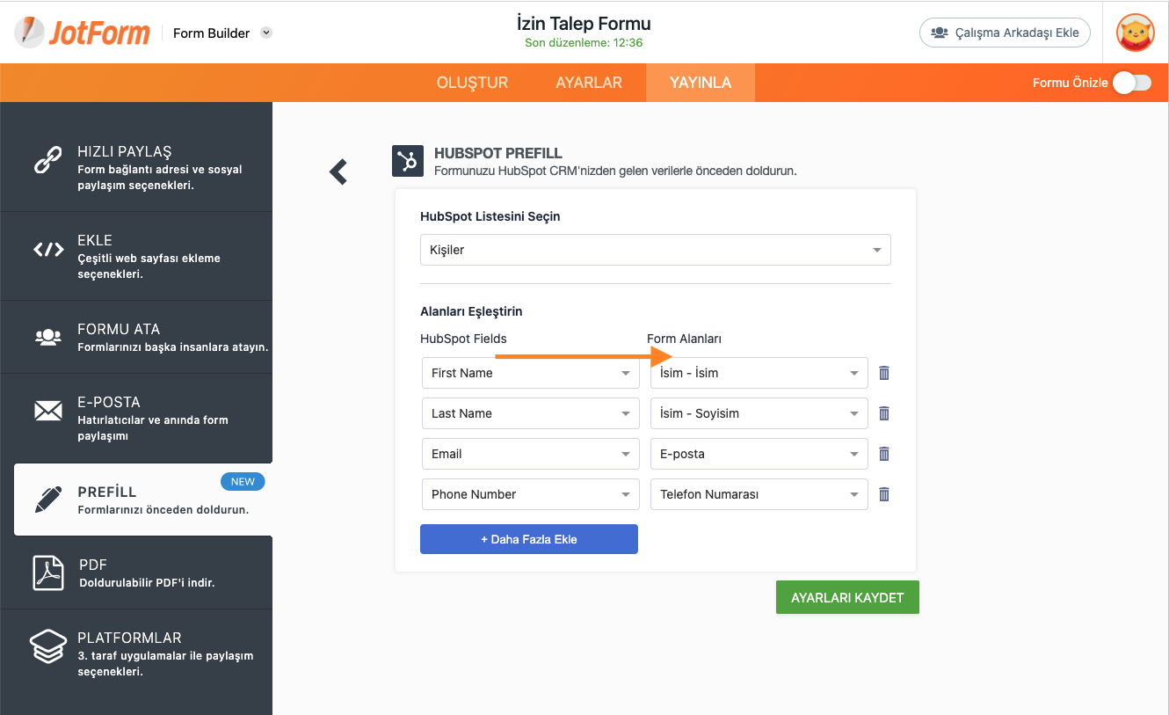Delete the First Name field mapping
Screen dimensions: 1169x715
point(884,373)
